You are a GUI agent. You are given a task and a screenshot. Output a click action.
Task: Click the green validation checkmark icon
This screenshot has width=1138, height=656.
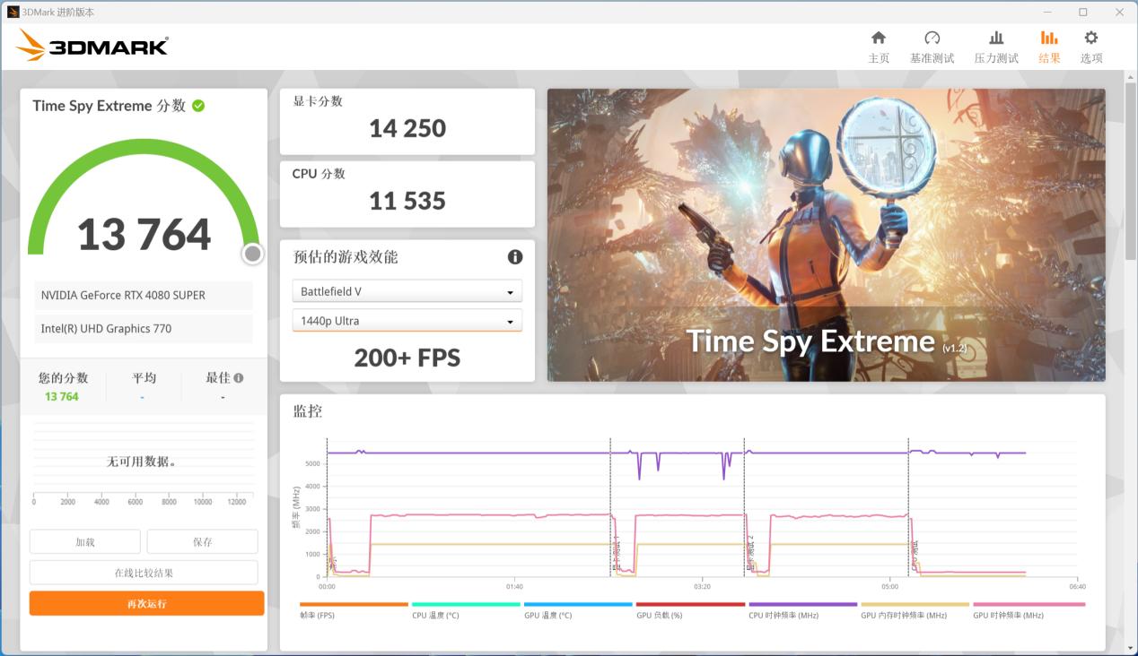tap(198, 106)
